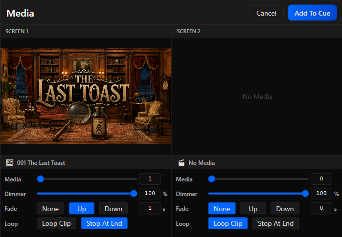Viewport: 342px width, 237px height.
Task: Enable Loop Clip for Screen 1
Action: 56,223
